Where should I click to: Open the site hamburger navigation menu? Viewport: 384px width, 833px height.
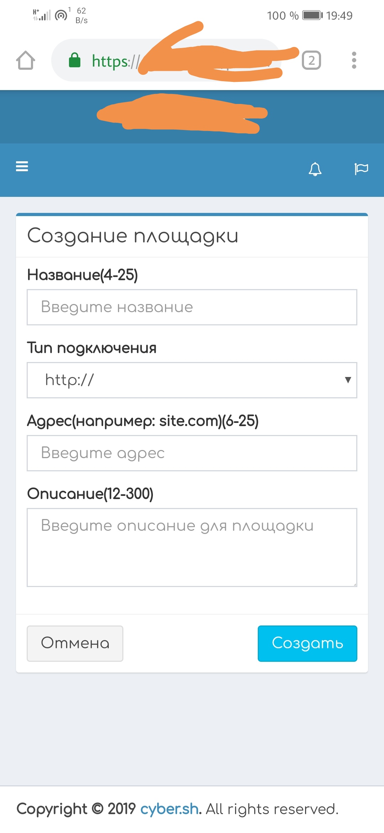22,166
